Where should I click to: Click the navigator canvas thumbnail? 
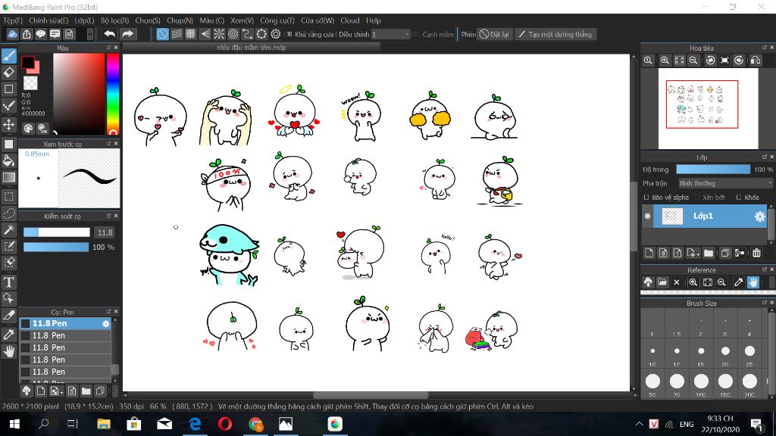[709, 108]
